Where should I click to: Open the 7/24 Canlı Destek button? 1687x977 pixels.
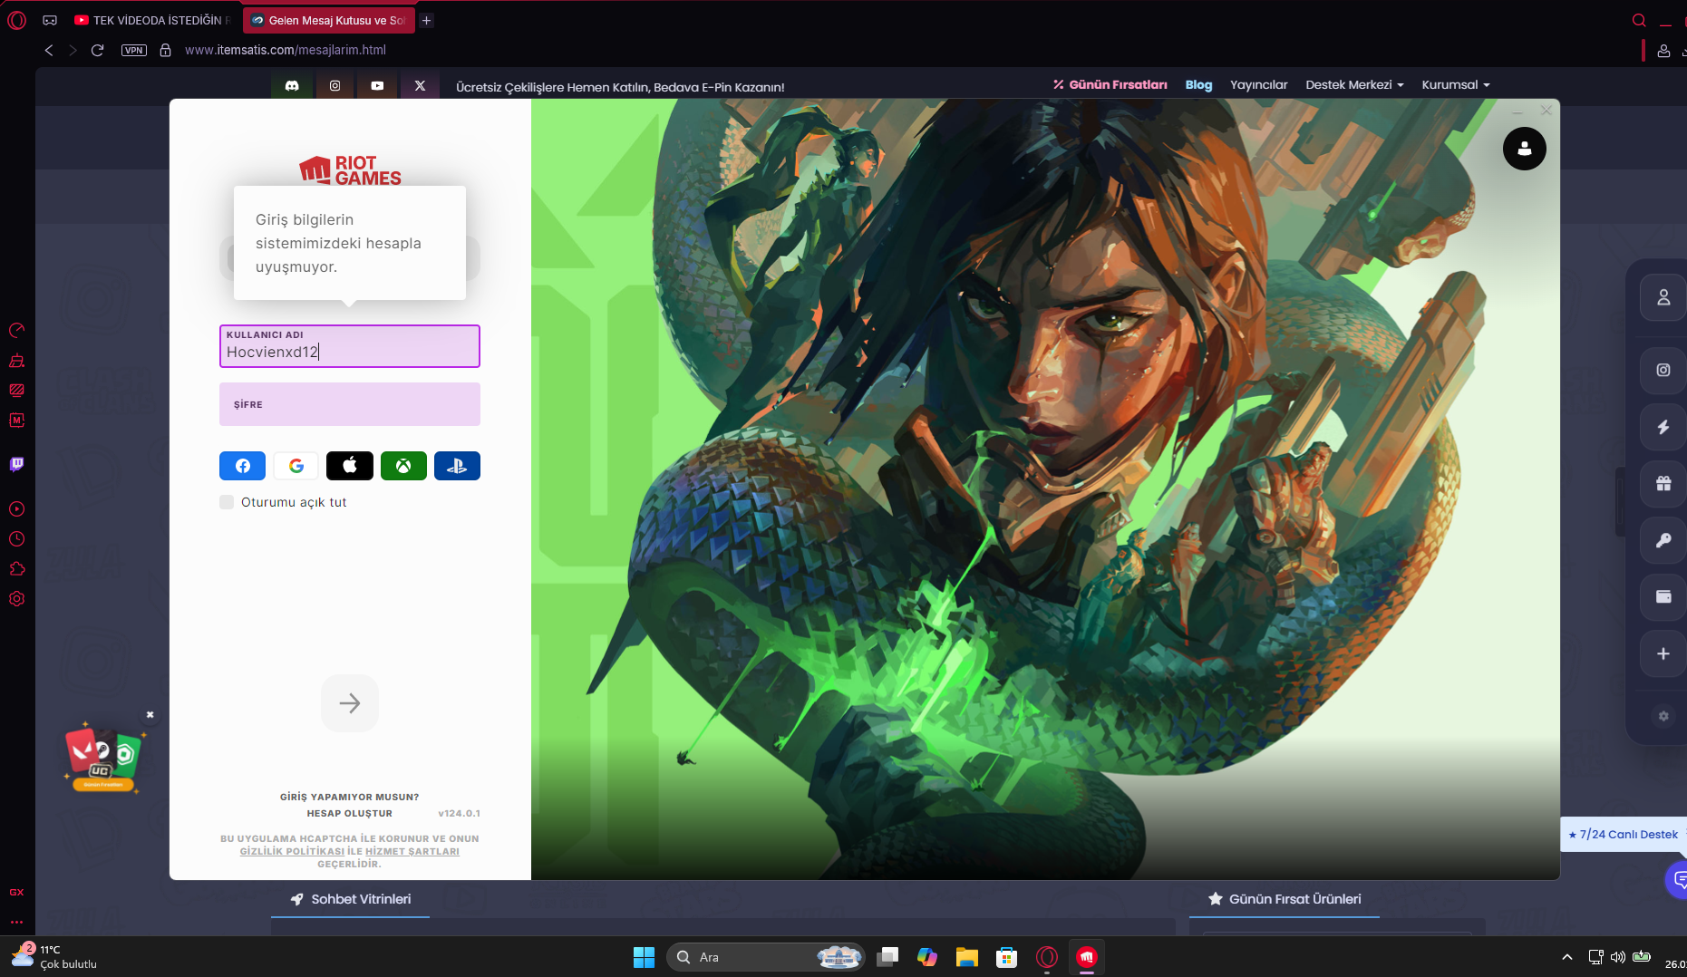pos(1624,835)
